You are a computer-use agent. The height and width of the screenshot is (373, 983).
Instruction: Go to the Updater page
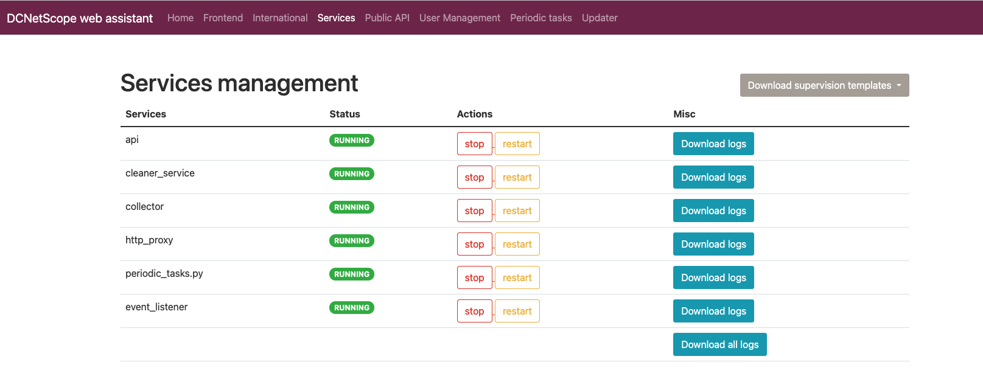pos(600,18)
